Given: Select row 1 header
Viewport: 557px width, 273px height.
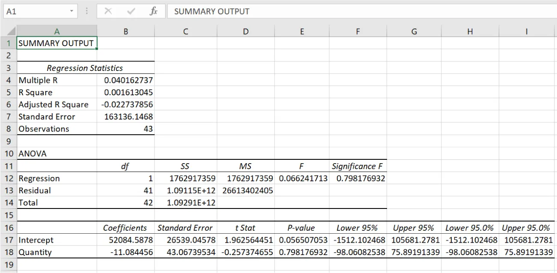Looking at the screenshot, I should 9,43.
